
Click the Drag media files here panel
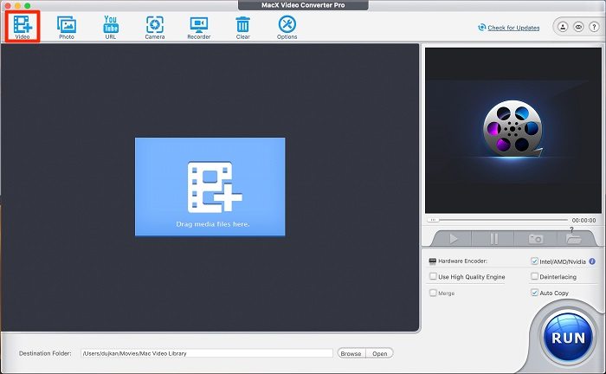click(210, 187)
